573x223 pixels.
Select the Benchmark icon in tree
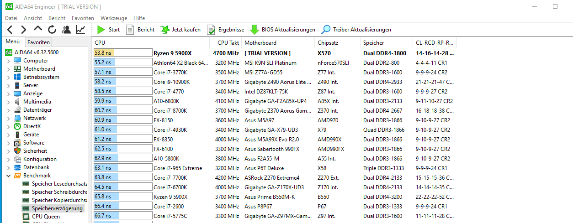(x=17, y=176)
